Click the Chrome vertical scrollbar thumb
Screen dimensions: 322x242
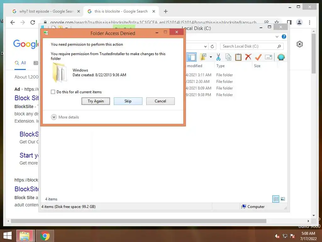[314, 53]
